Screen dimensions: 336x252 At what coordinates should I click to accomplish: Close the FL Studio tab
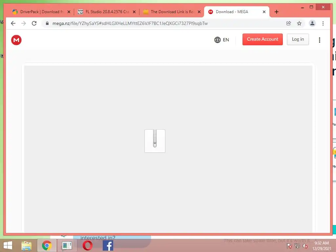point(134,12)
